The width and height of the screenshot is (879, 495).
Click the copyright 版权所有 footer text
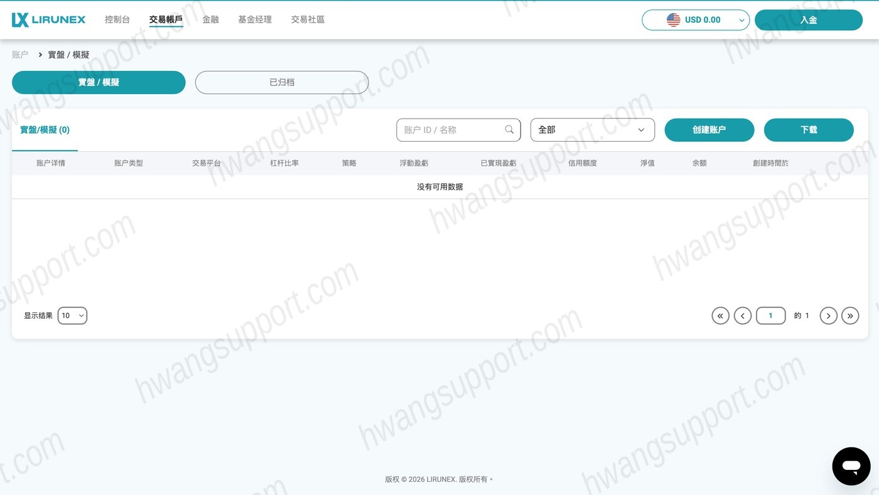pos(439,479)
